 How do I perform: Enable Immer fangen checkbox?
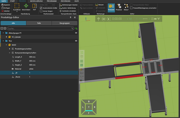(x=41, y=11)
